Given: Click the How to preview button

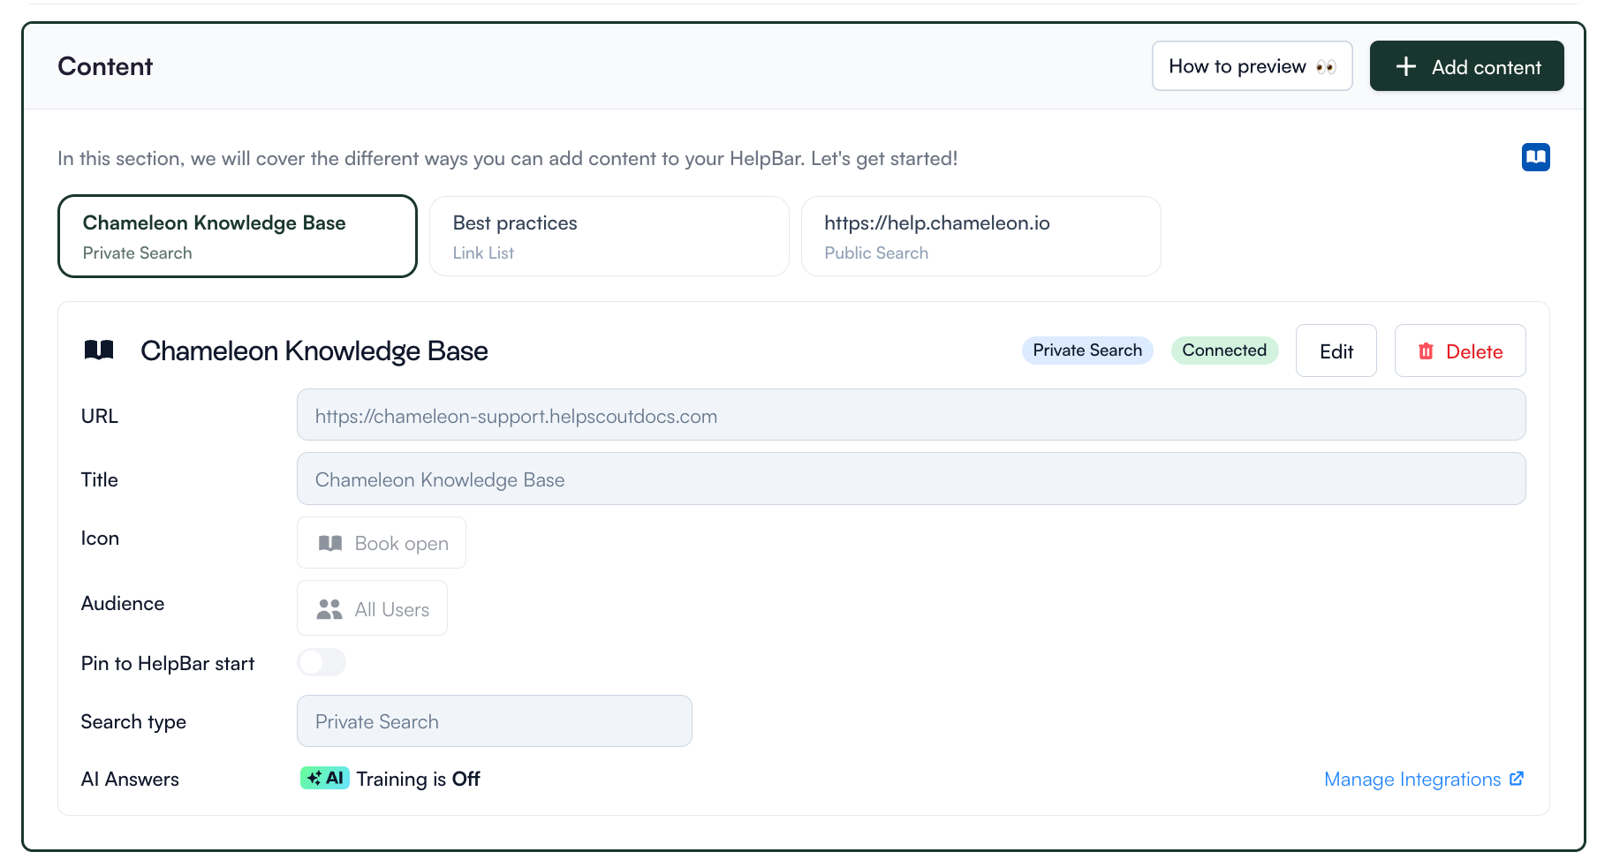Looking at the screenshot, I should coord(1252,65).
